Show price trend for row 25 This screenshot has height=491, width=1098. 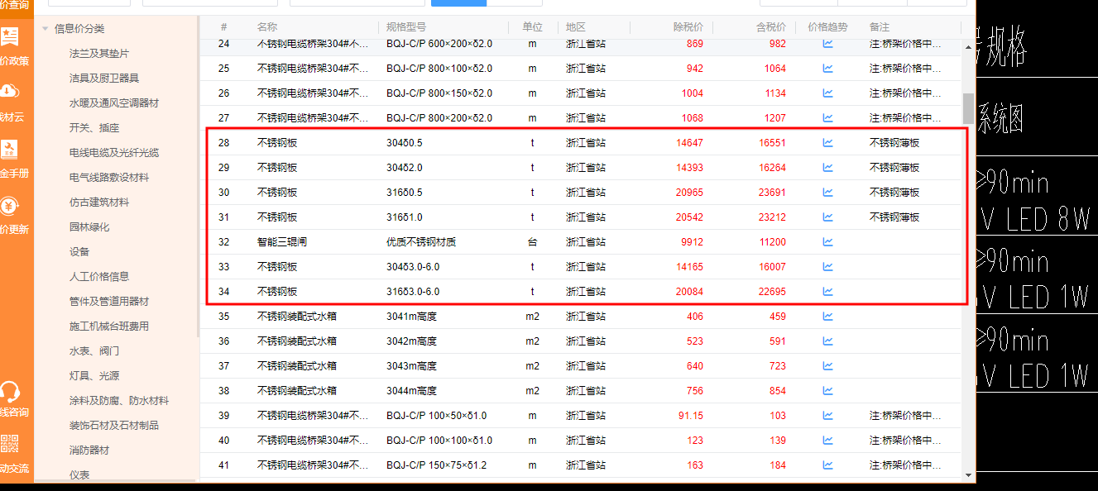point(827,69)
